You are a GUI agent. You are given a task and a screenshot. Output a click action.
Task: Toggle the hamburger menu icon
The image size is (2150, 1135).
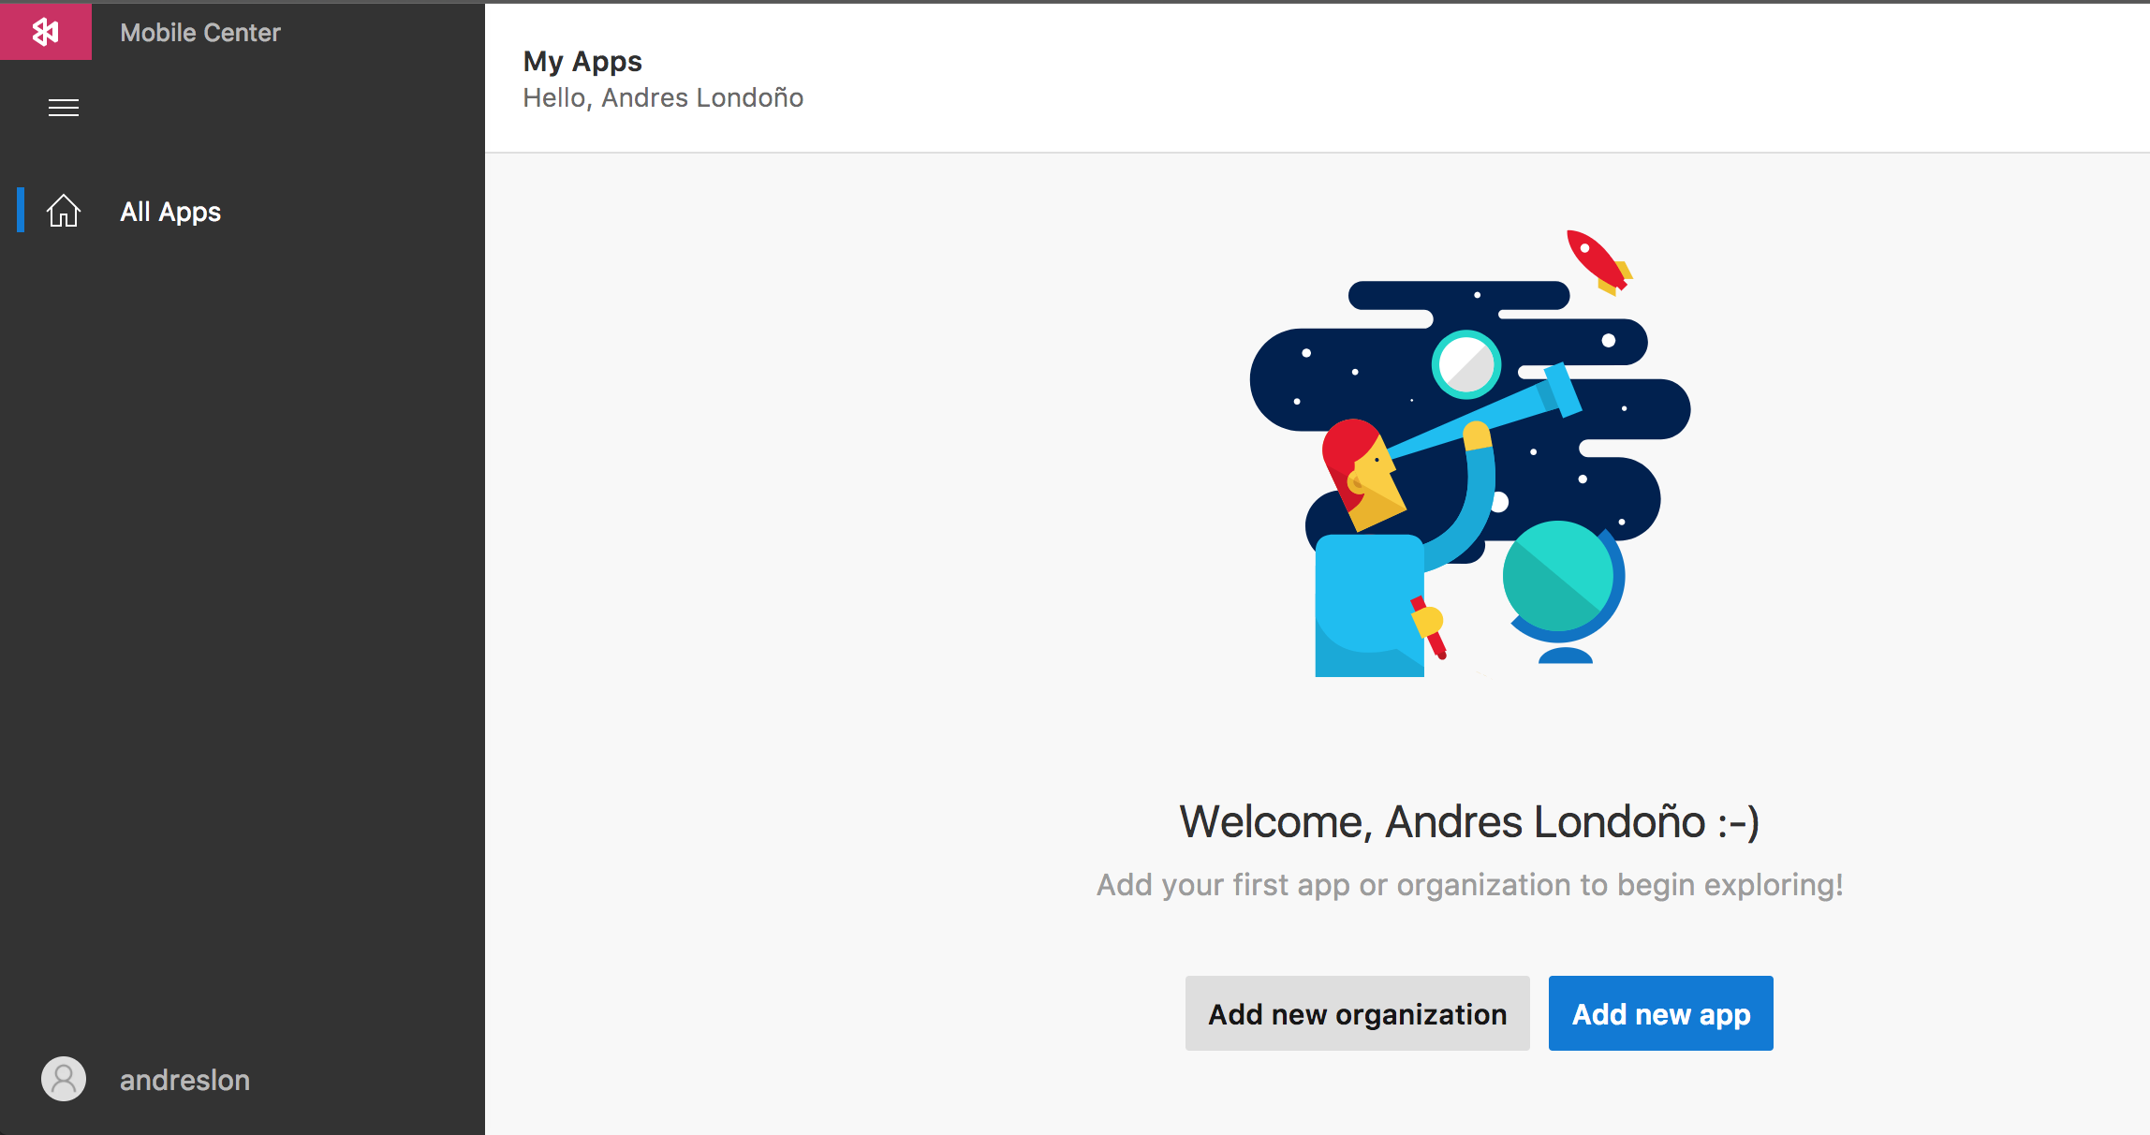tap(64, 108)
